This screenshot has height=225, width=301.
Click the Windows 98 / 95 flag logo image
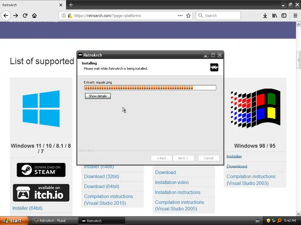255,108
